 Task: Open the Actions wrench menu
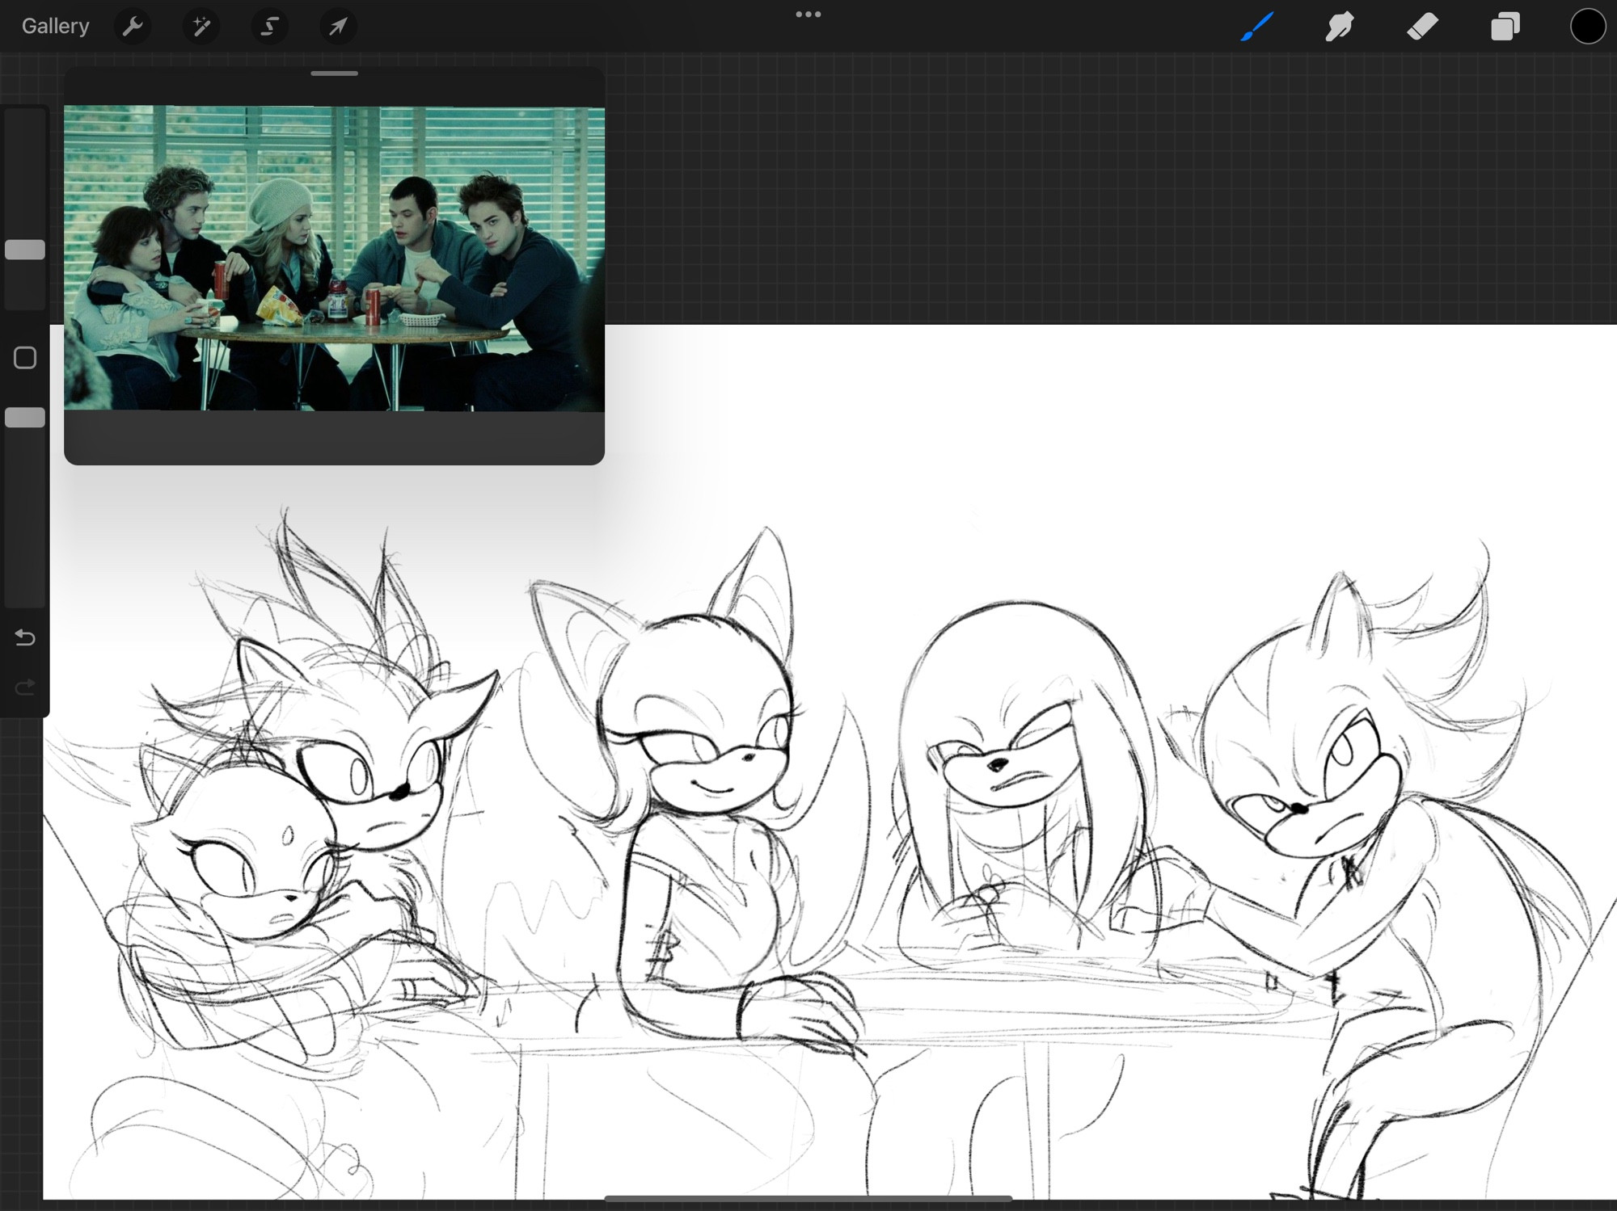[133, 27]
